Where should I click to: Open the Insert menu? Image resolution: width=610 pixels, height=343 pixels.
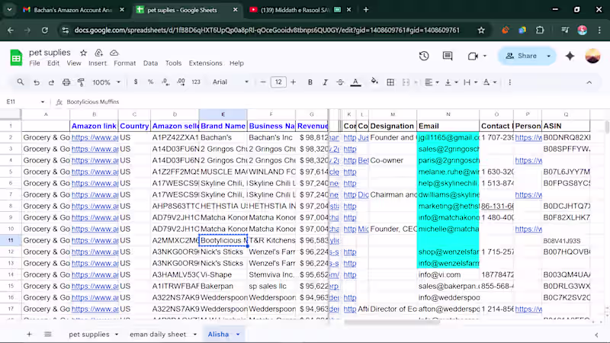pyautogui.click(x=98, y=63)
